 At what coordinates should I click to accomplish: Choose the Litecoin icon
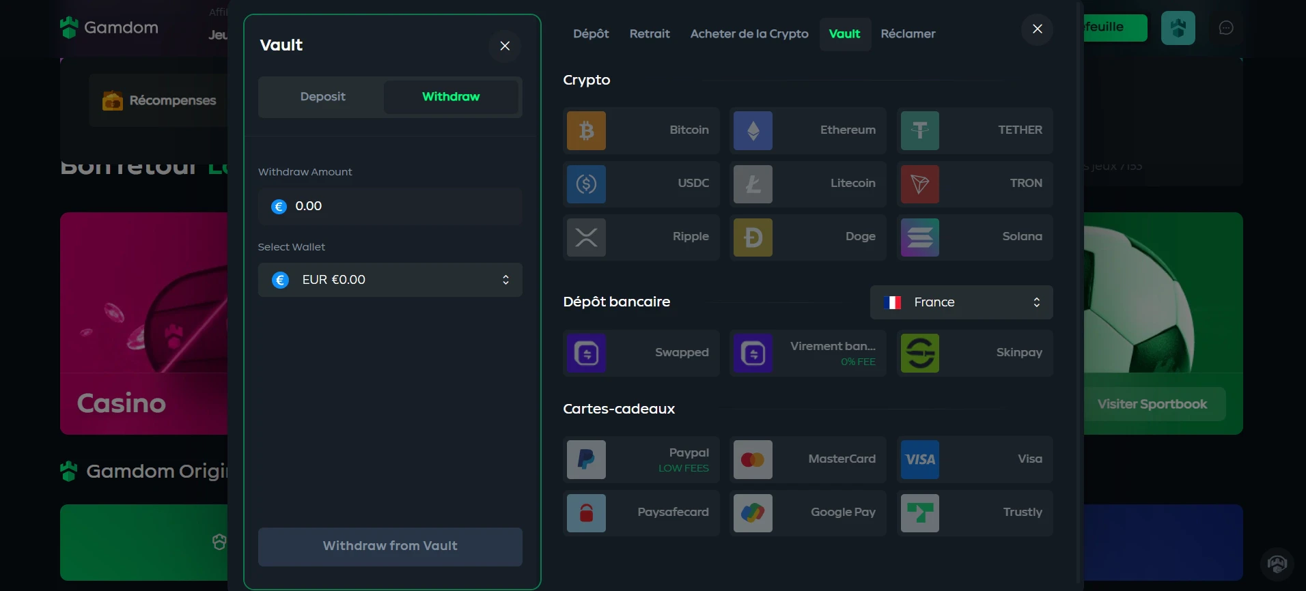pos(753,184)
